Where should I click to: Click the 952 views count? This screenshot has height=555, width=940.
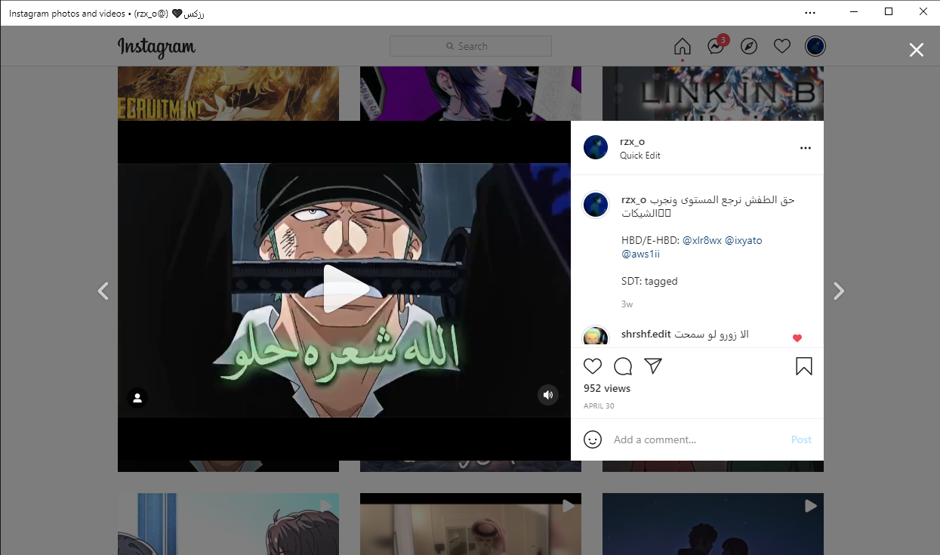point(607,388)
